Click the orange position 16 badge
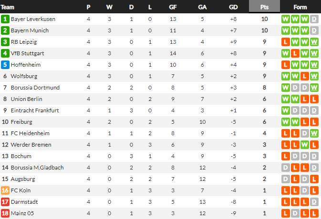Image resolution: width=321 pixels, height=219 pixels. pos(5,190)
